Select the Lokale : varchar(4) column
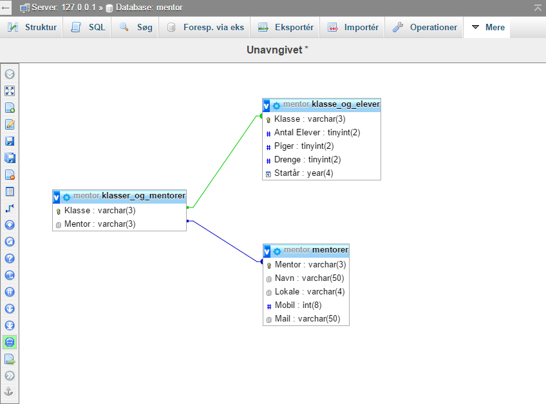Screen dimensions: 546x404 point(306,292)
